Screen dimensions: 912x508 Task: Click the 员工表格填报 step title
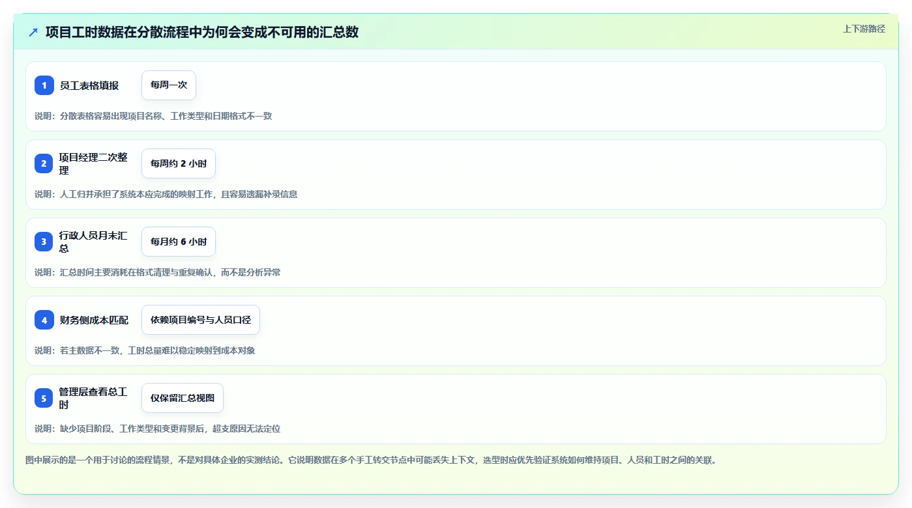coord(89,85)
